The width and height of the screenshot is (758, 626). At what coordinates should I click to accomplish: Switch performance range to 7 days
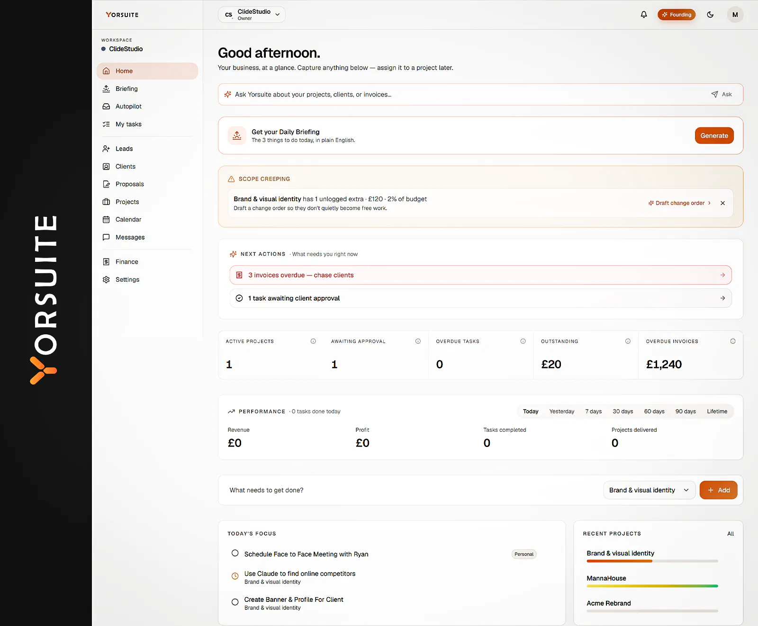coord(594,411)
